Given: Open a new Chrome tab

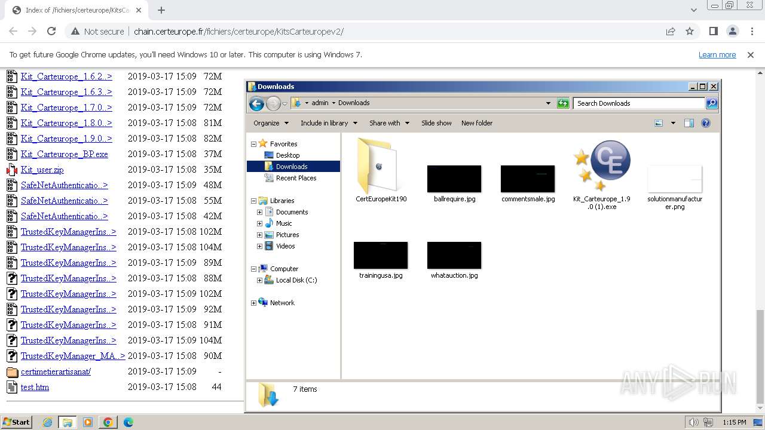Looking at the screenshot, I should click(161, 10).
